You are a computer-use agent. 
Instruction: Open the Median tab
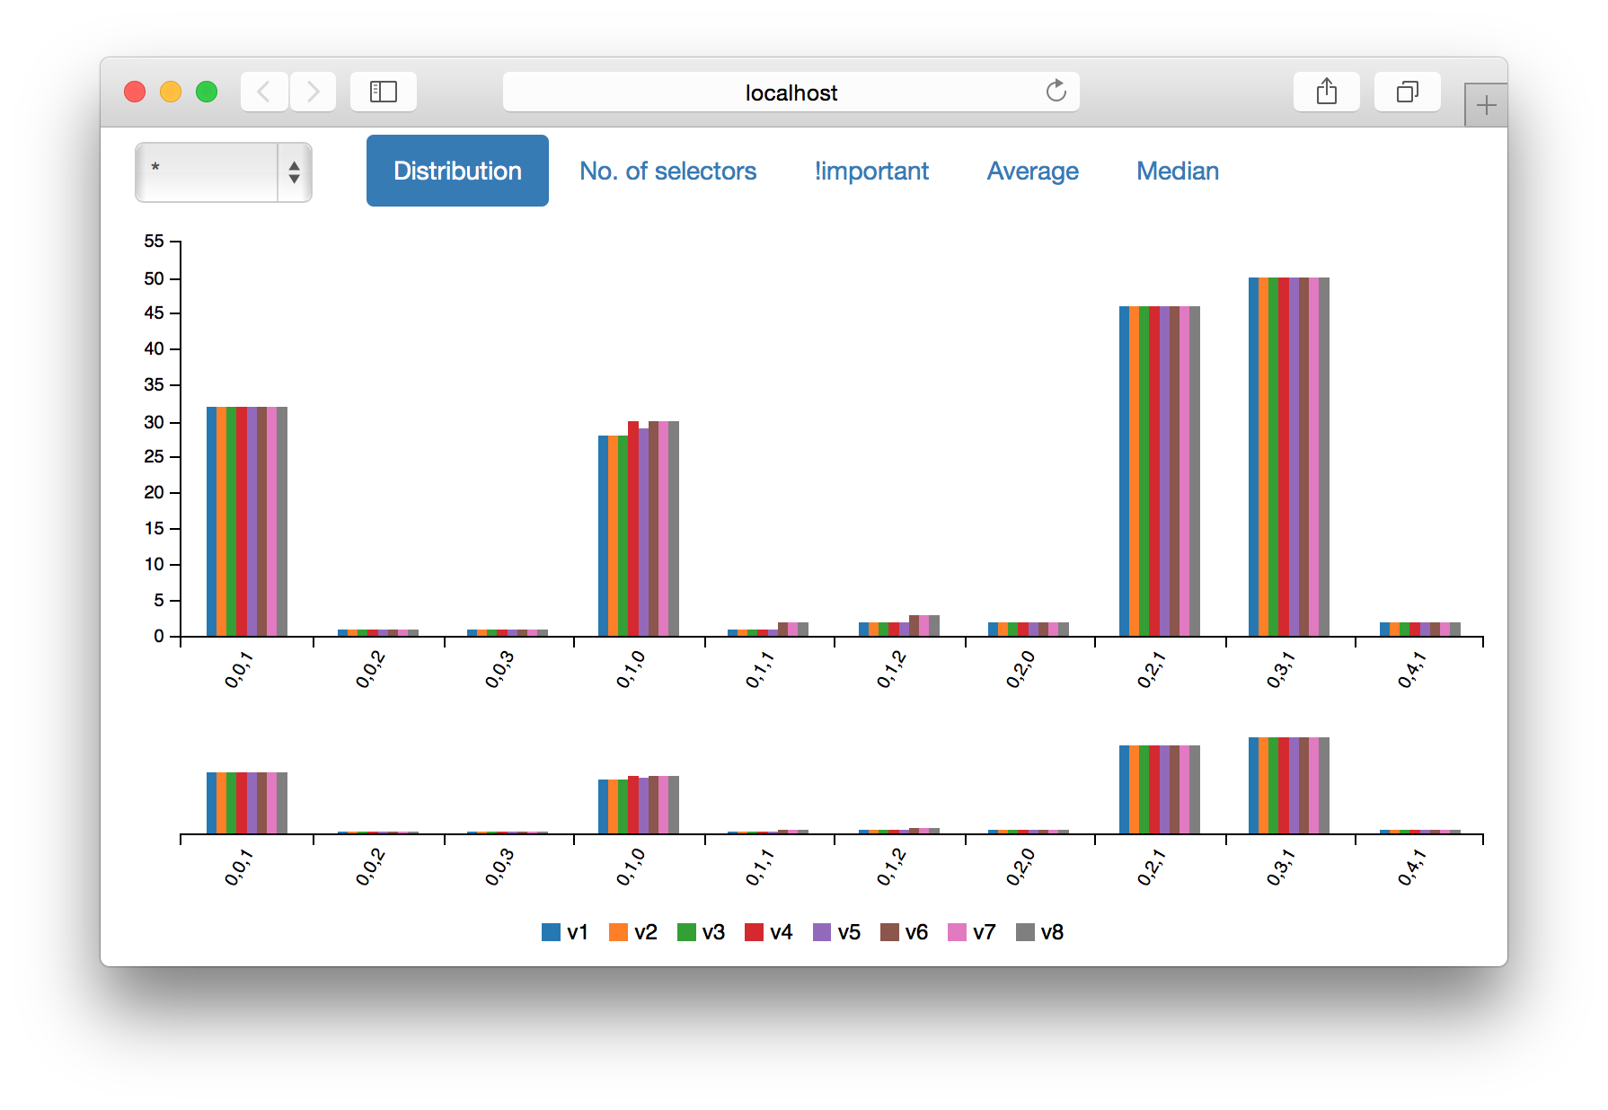click(1178, 171)
